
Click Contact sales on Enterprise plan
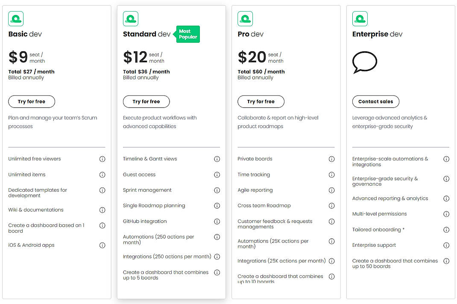375,102
